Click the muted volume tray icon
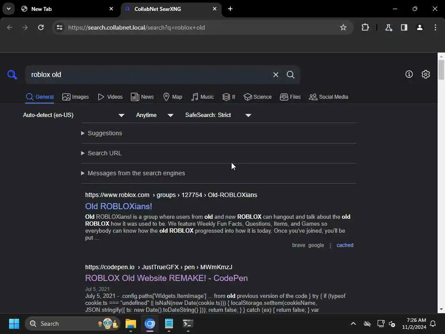Screen dimensions: 445x334 392,324
